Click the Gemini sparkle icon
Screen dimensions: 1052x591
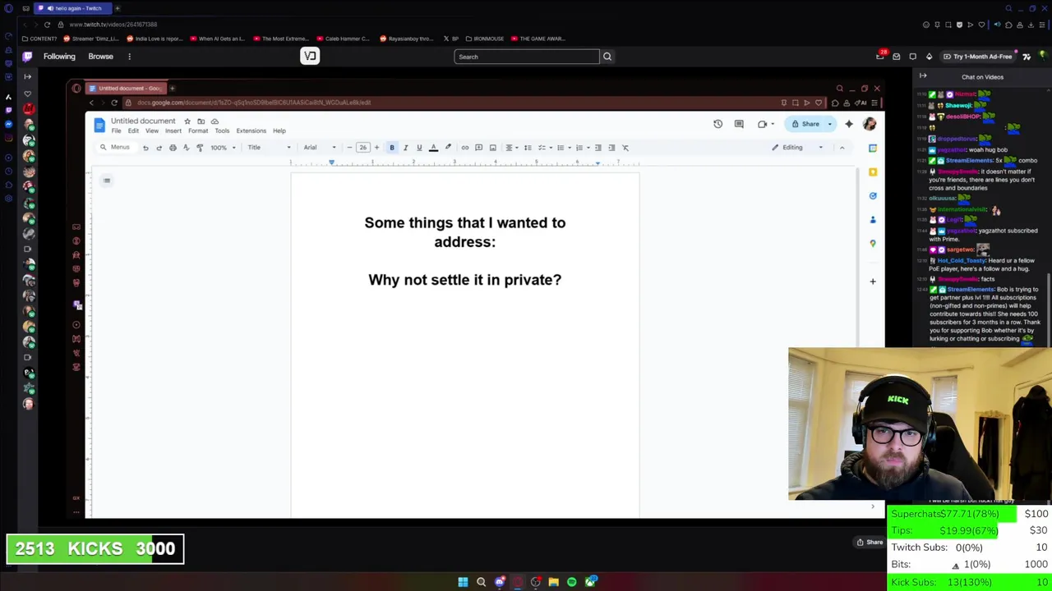(849, 124)
